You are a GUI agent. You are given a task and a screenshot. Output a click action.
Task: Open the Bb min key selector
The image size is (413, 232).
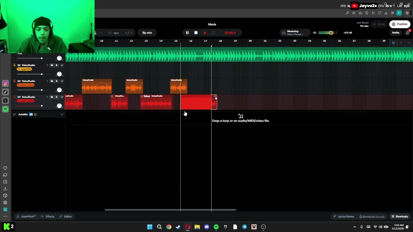(147, 33)
